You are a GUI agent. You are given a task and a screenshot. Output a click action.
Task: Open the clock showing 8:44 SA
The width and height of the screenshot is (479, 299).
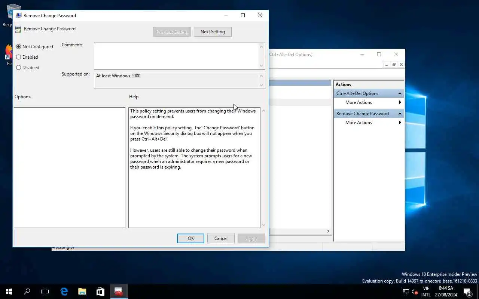pos(446,292)
